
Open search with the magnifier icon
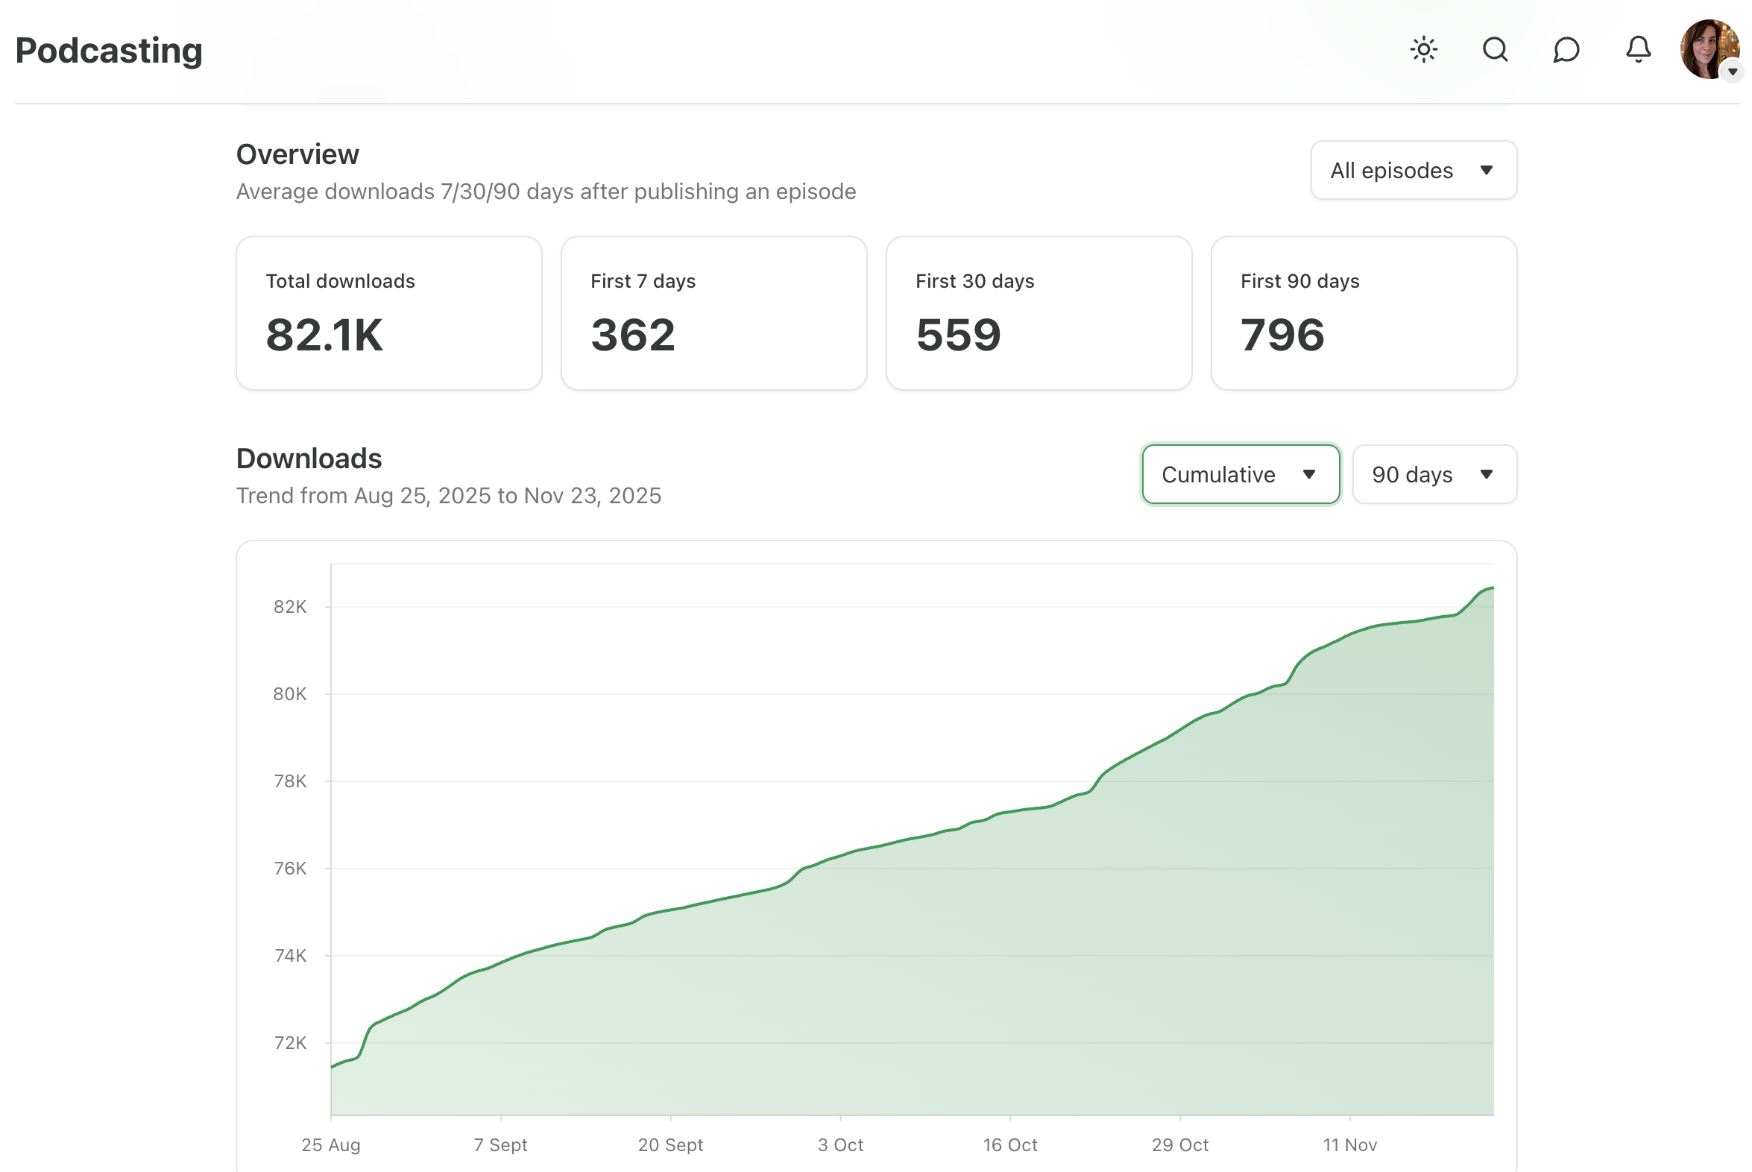pos(1495,50)
